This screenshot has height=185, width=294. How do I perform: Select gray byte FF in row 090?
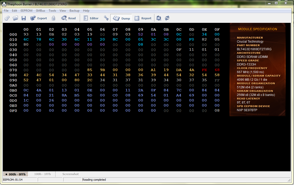tap(217, 80)
